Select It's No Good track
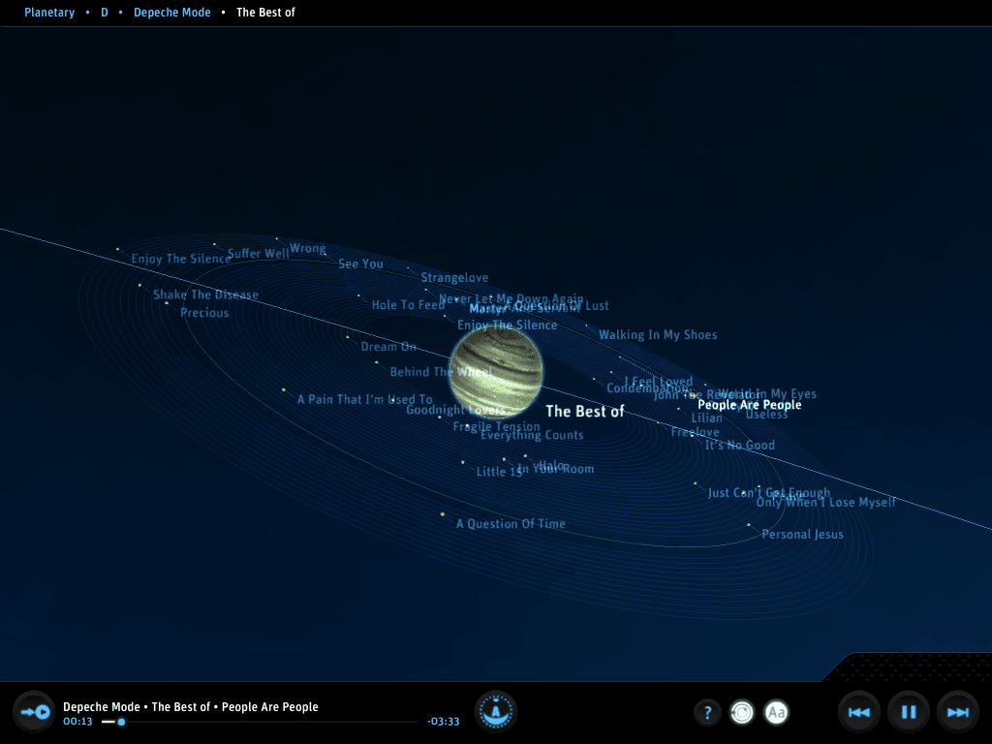 [x=740, y=446]
